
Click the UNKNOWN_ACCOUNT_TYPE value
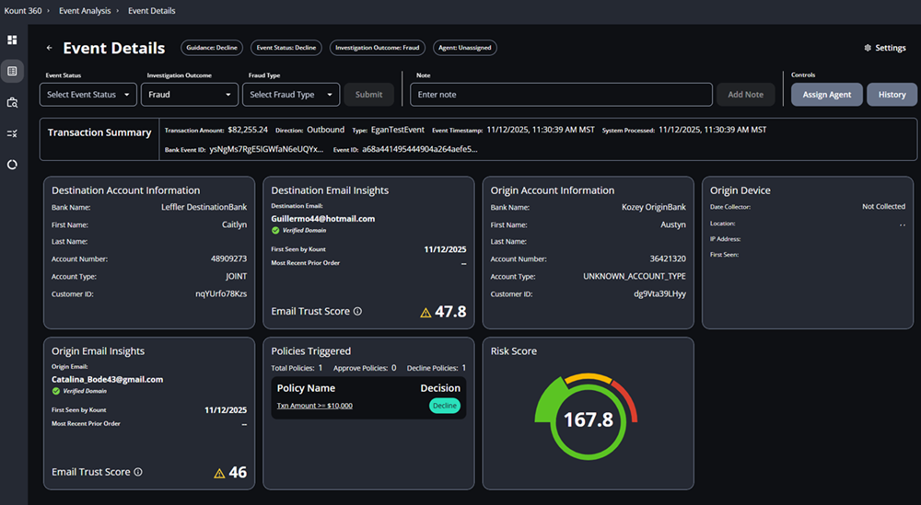pyautogui.click(x=635, y=276)
